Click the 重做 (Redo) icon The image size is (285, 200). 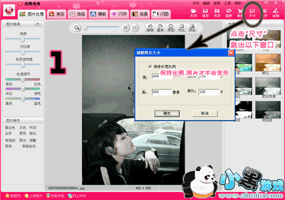click(x=160, y=28)
